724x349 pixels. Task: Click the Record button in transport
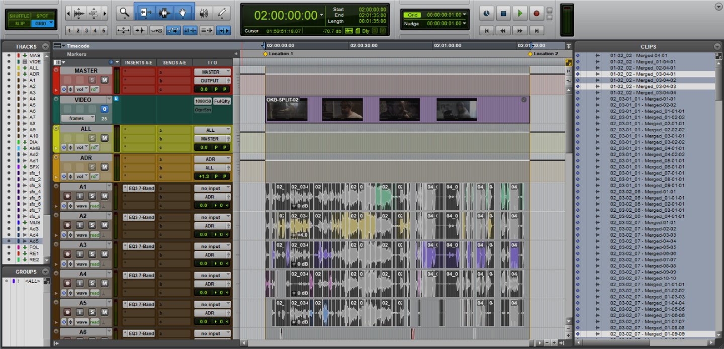pos(536,14)
